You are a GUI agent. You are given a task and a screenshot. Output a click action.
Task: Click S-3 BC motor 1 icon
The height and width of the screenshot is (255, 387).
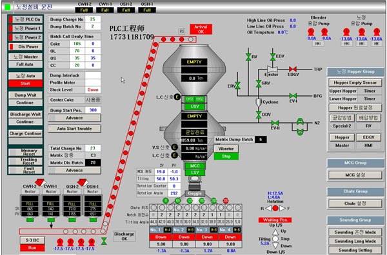(60, 241)
